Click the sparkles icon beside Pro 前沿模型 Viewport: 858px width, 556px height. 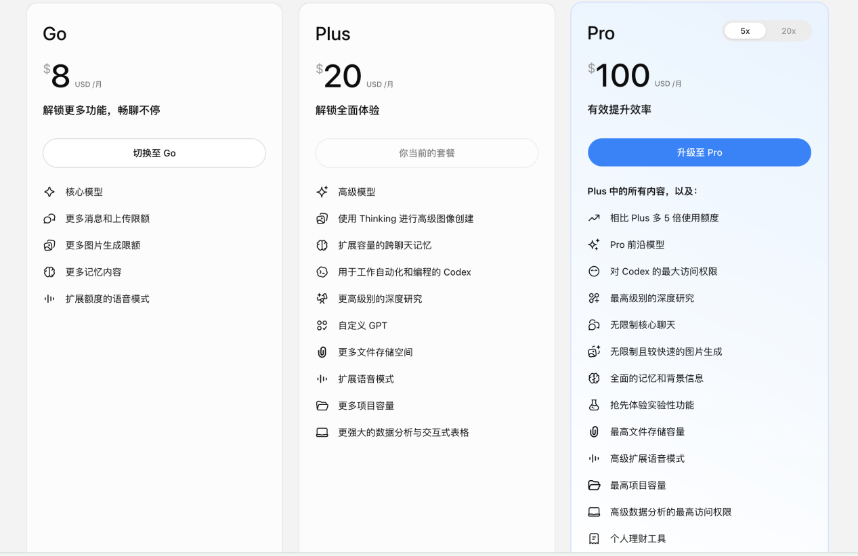tap(594, 244)
